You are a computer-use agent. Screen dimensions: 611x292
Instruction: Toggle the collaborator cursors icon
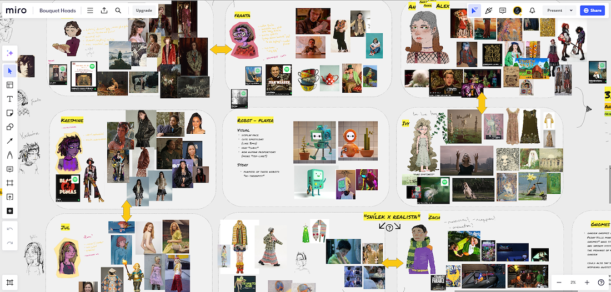point(474,11)
